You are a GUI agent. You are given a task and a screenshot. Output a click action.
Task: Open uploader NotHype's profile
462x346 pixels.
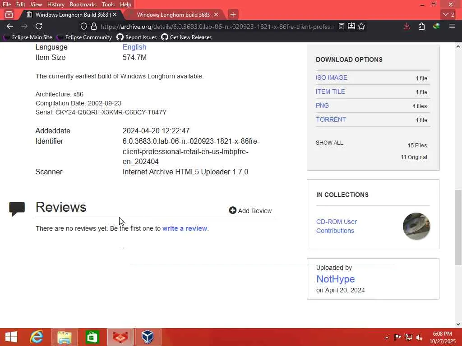(x=335, y=279)
